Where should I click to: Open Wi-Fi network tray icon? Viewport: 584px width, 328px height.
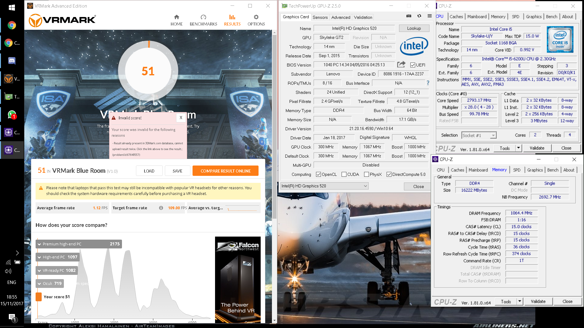tap(9, 262)
